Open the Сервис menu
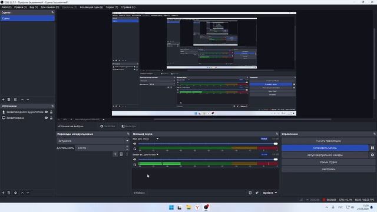 tap(112, 7)
